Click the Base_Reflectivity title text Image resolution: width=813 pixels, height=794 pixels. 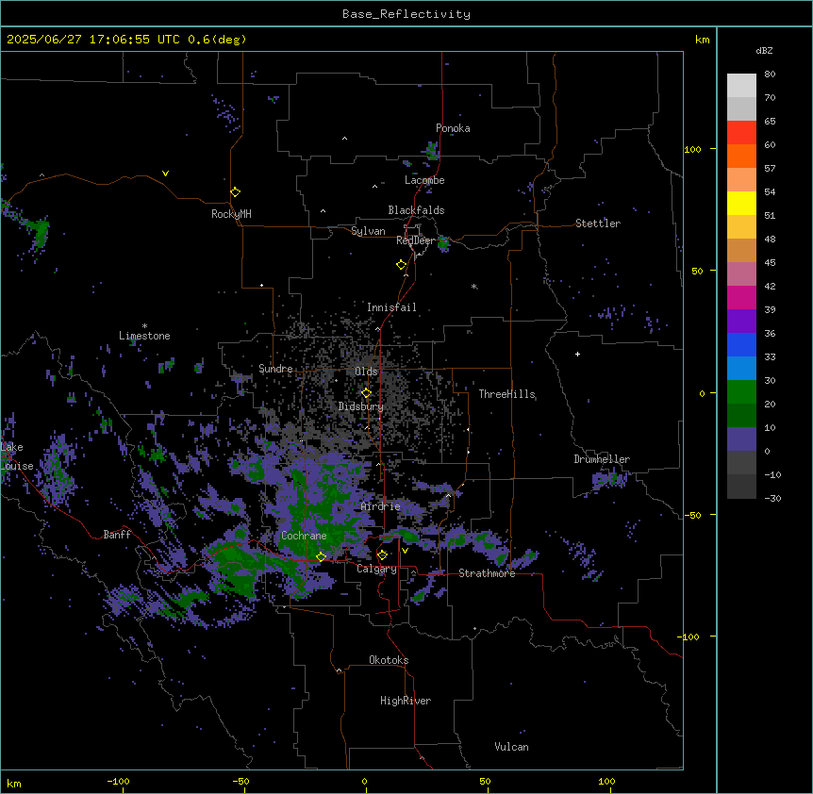[x=406, y=14]
